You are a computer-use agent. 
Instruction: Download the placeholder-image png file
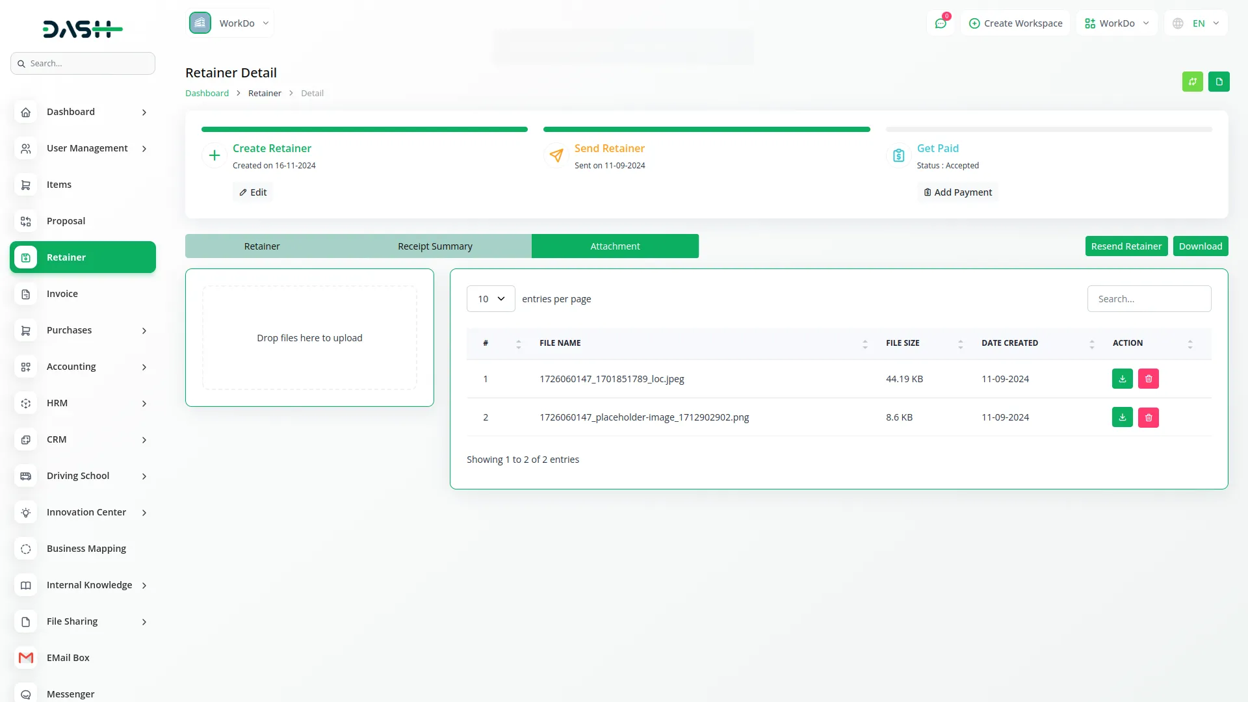1122,417
